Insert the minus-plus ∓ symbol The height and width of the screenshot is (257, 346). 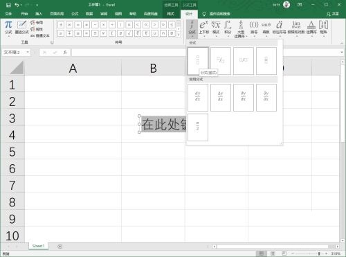point(69,33)
